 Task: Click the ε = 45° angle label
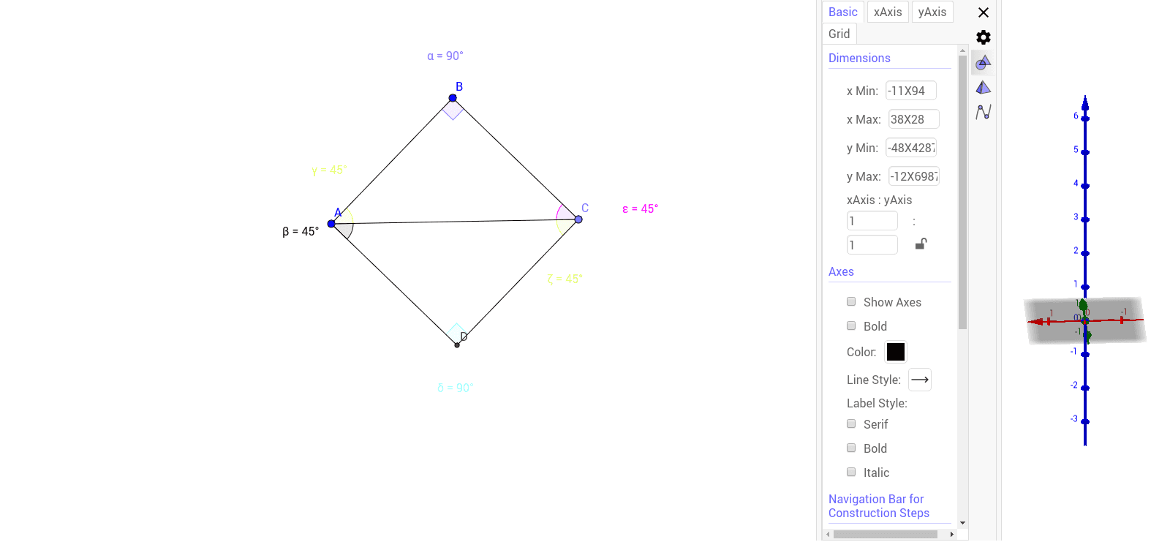641,209
